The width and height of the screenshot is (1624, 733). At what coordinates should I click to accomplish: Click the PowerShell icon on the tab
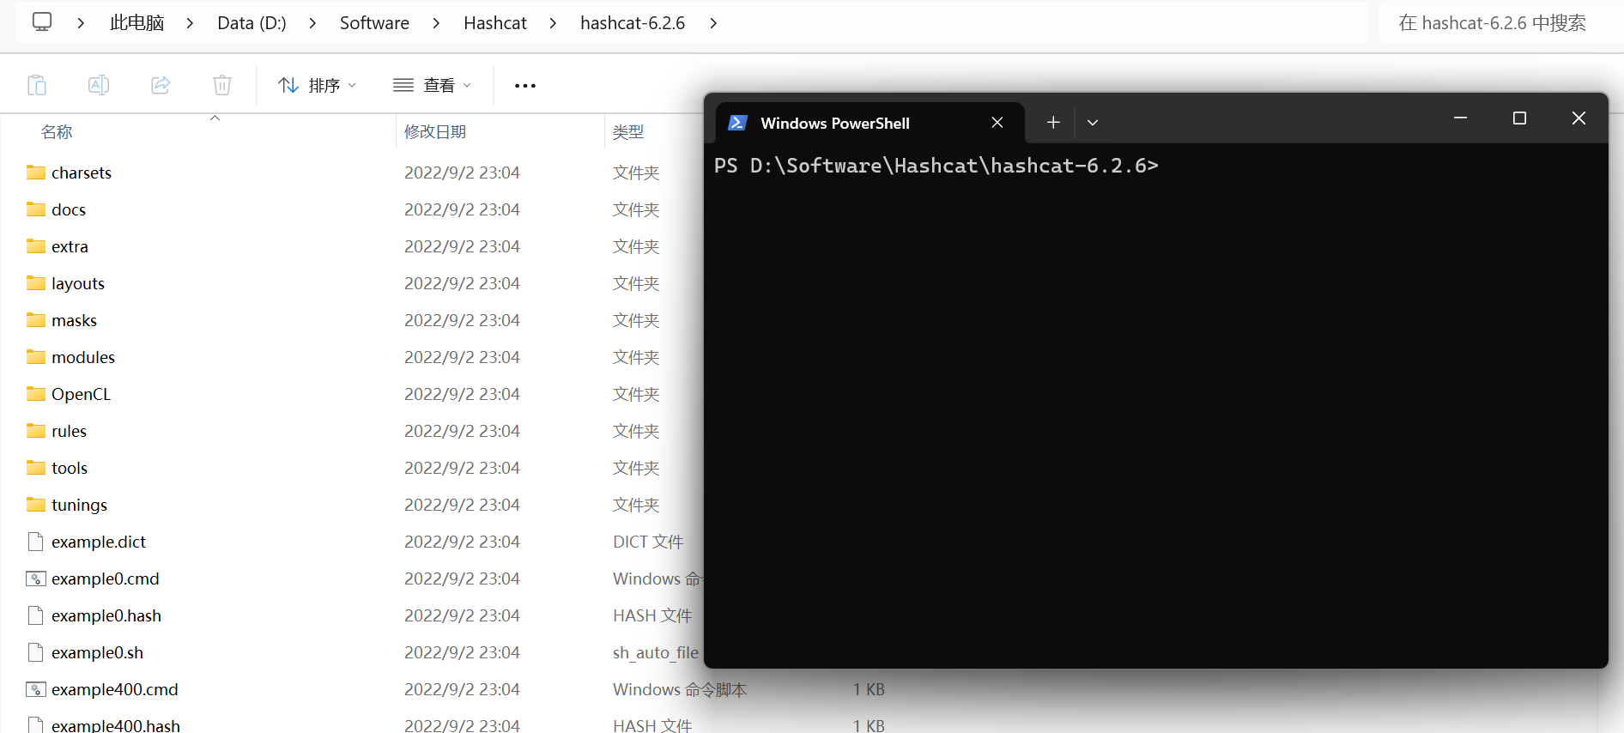737,123
